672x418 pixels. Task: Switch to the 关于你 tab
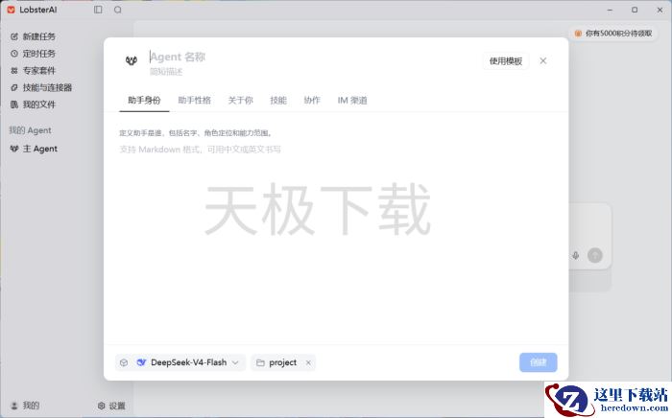point(240,101)
